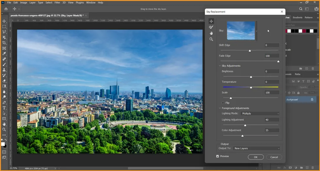Choose the Sky Move tool in the dialog

pos(211,21)
